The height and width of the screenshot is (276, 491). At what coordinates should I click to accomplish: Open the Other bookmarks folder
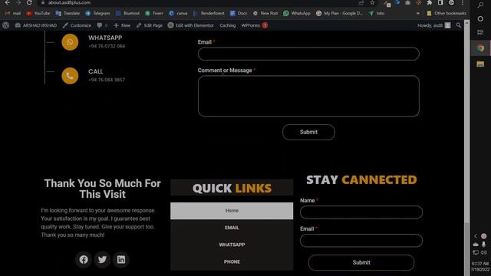tap(447, 14)
